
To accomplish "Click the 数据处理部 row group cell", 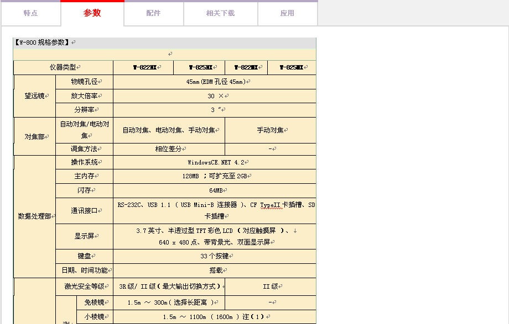I will click(34, 216).
